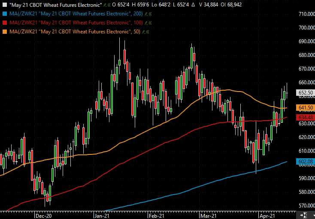The width and height of the screenshot is (315, 219).
Task: Collapse the MA 50 legend chevrons
Action: [148, 32]
